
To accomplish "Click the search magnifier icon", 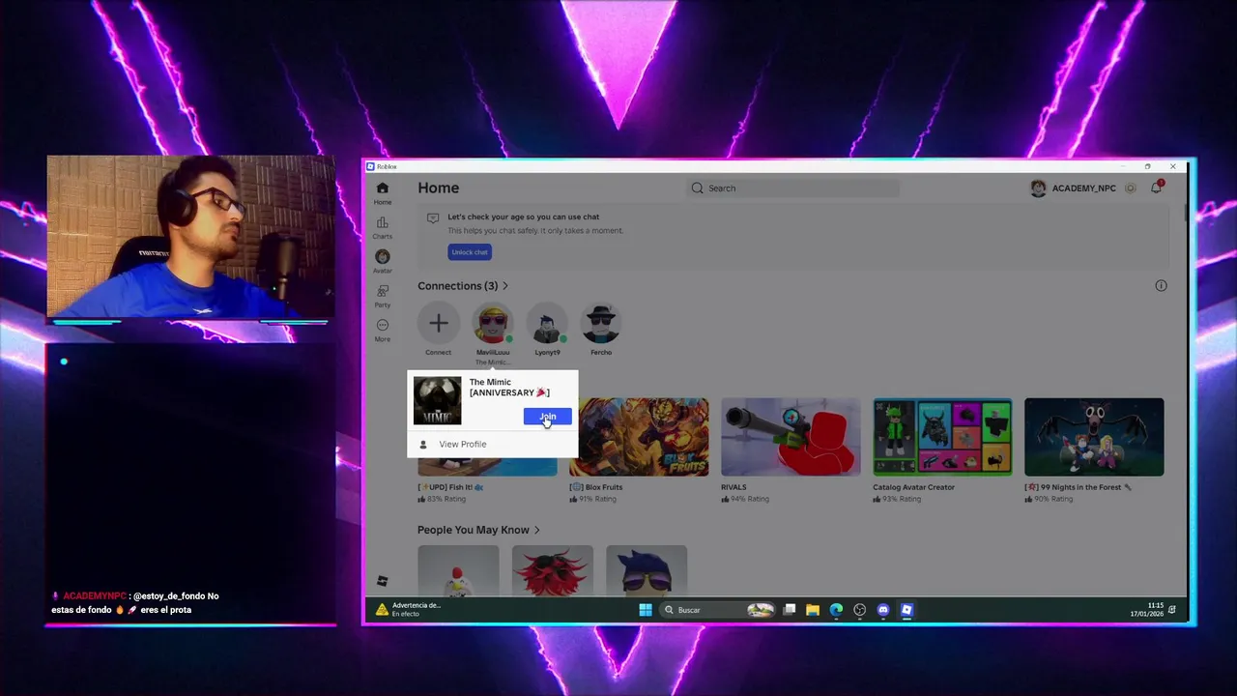I will click(x=697, y=188).
